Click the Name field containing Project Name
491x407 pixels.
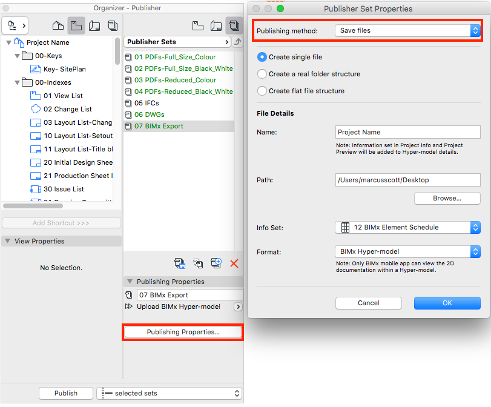point(407,132)
